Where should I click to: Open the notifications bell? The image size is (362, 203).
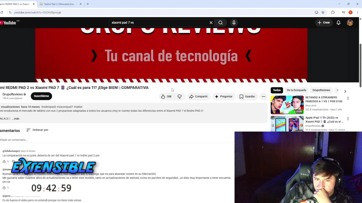click(339, 23)
